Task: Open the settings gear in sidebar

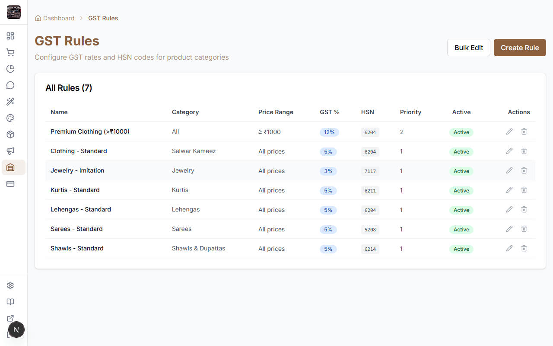Action: coord(10,285)
